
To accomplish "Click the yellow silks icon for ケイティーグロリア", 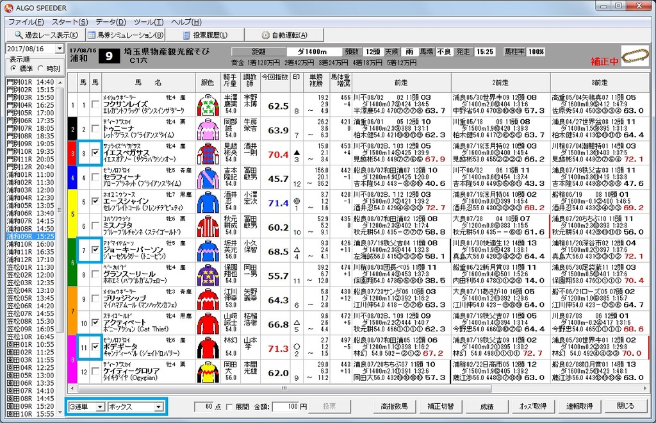I will point(208,372).
